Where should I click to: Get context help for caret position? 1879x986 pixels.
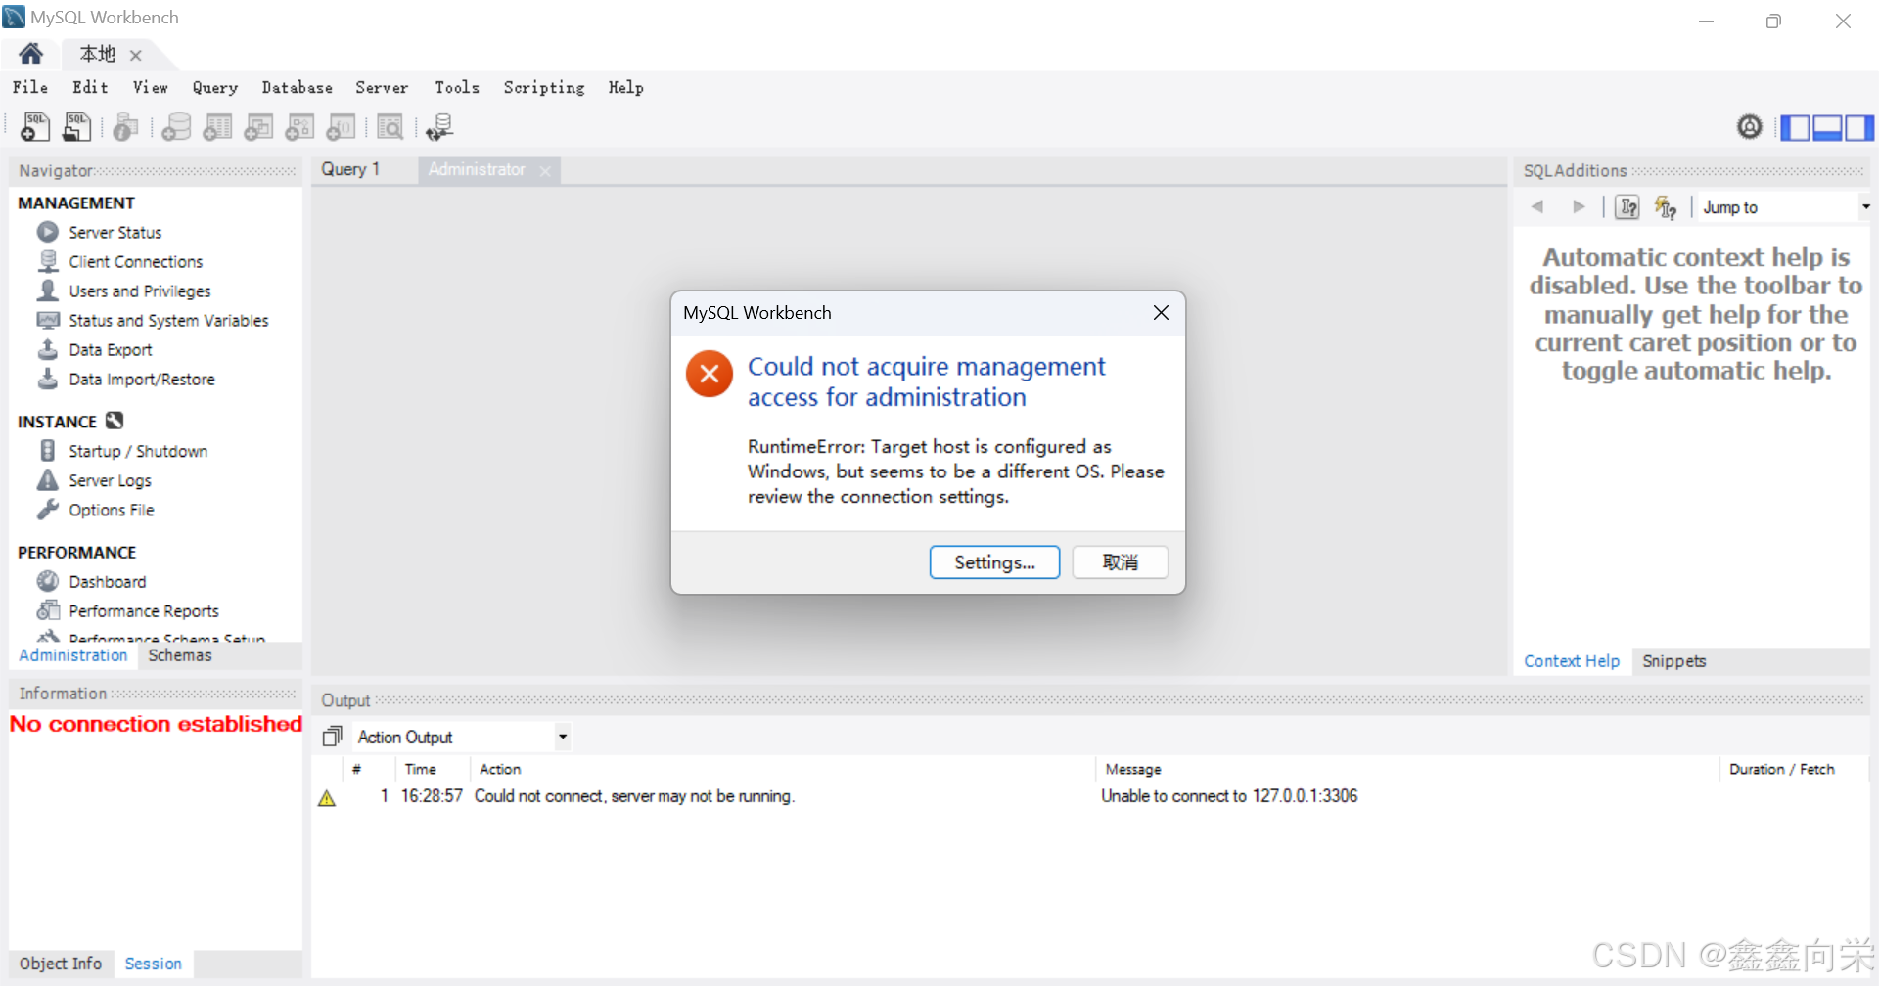pos(1627,207)
